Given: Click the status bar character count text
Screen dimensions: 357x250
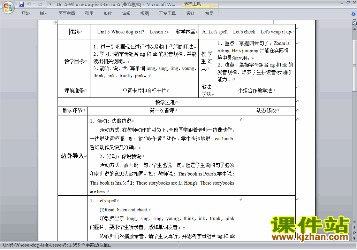Looking at the screenshot, I should [x=58, y=245].
